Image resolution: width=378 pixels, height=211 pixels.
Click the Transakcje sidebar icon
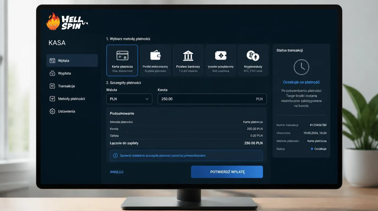52,86
